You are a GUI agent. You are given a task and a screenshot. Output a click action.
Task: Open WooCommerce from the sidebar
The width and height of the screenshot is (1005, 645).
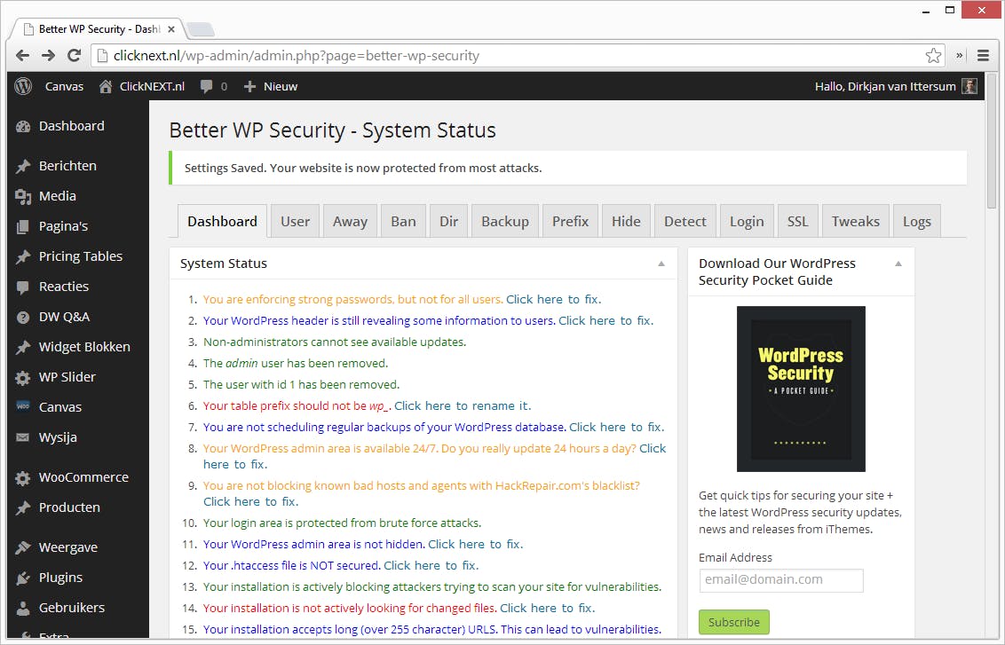point(83,477)
